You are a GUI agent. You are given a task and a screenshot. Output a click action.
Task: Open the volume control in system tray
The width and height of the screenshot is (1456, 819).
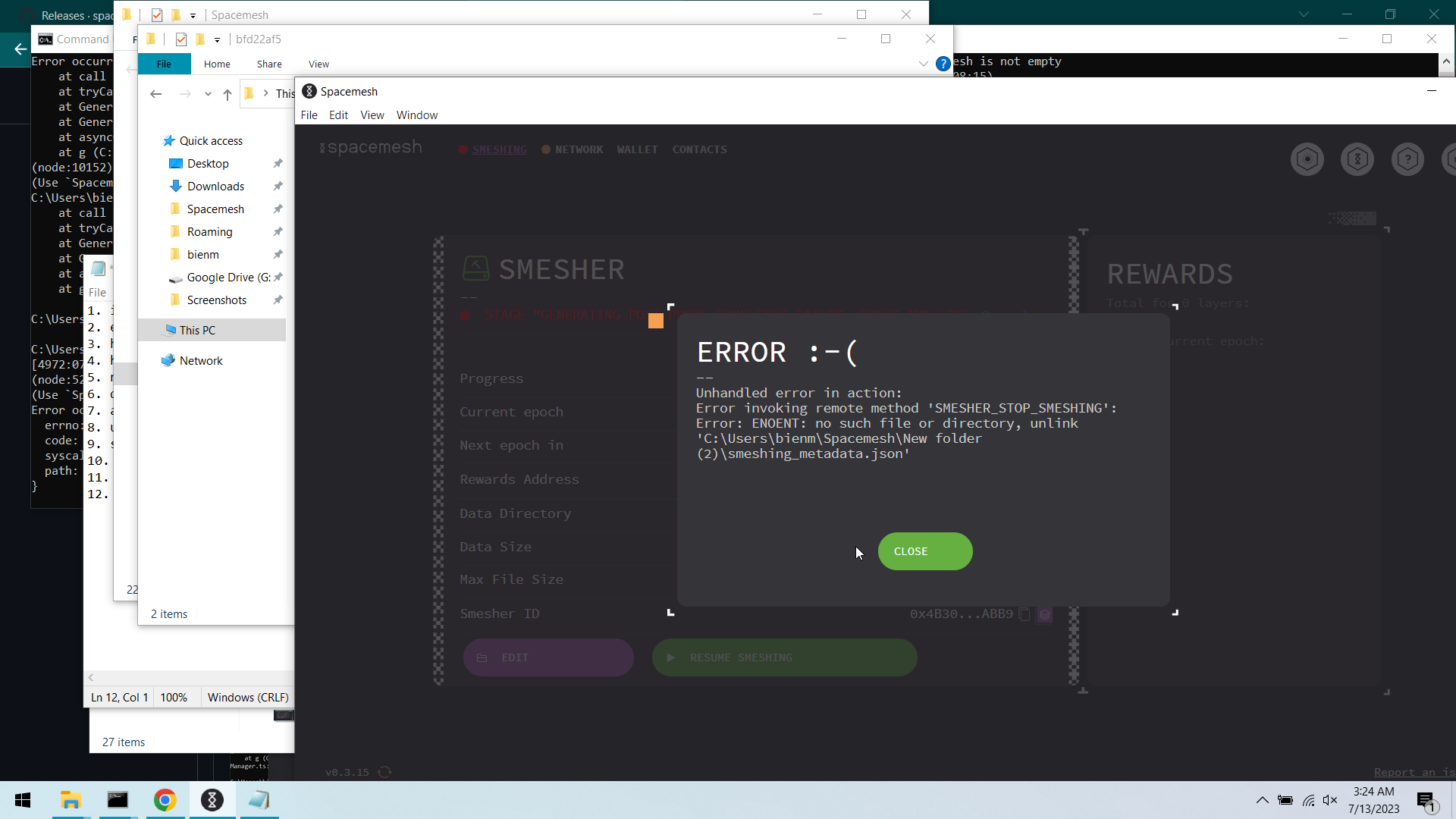[1331, 800]
